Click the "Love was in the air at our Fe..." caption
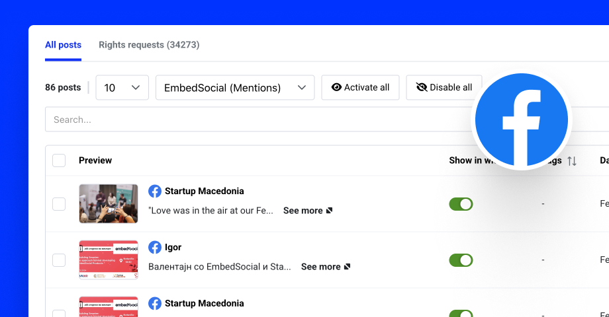The width and height of the screenshot is (609, 317). (211, 211)
